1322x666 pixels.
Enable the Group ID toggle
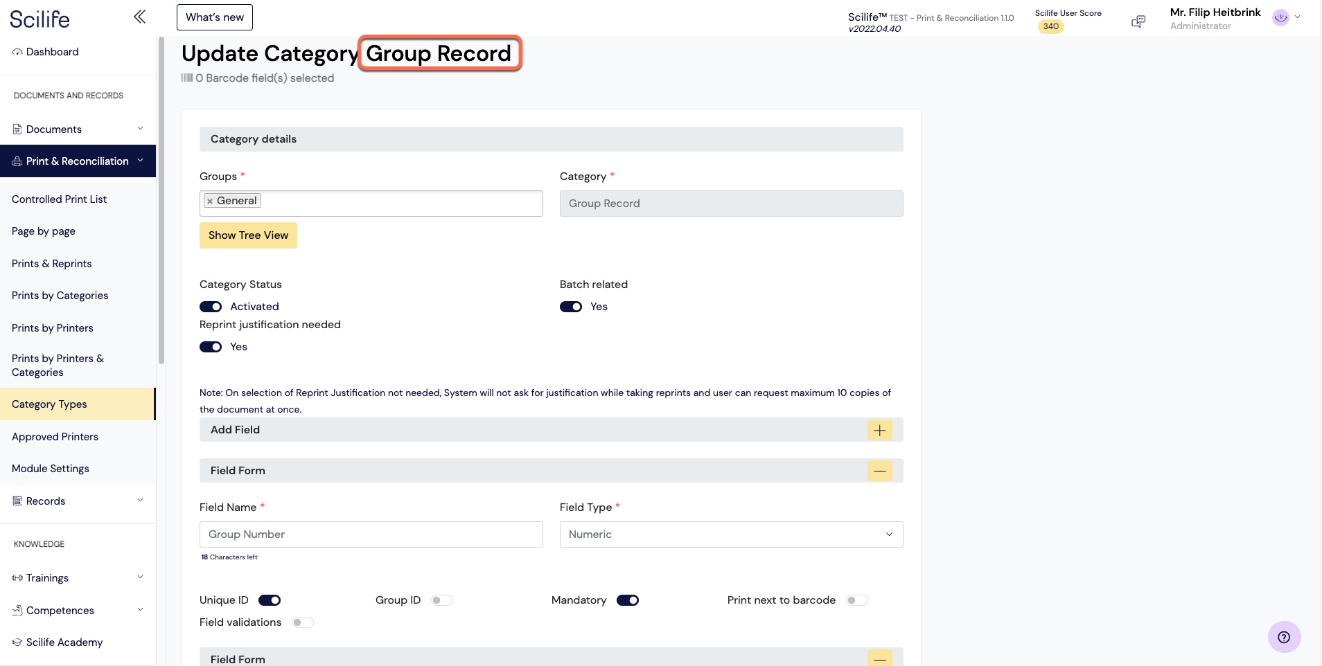pos(441,600)
